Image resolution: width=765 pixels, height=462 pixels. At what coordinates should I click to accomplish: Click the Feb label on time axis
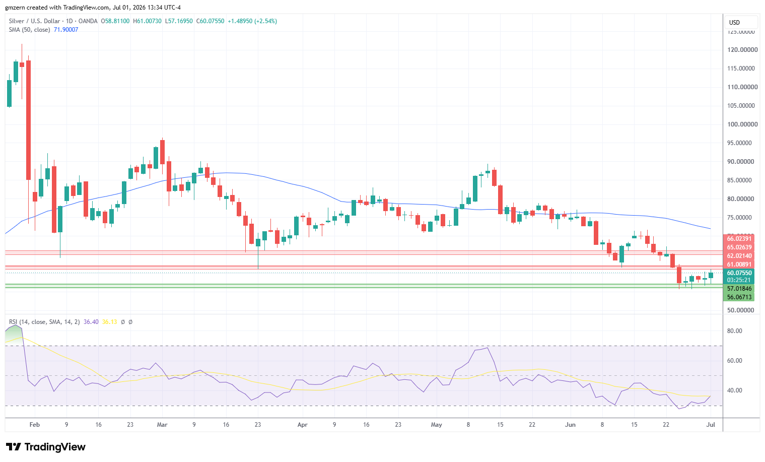click(x=34, y=425)
